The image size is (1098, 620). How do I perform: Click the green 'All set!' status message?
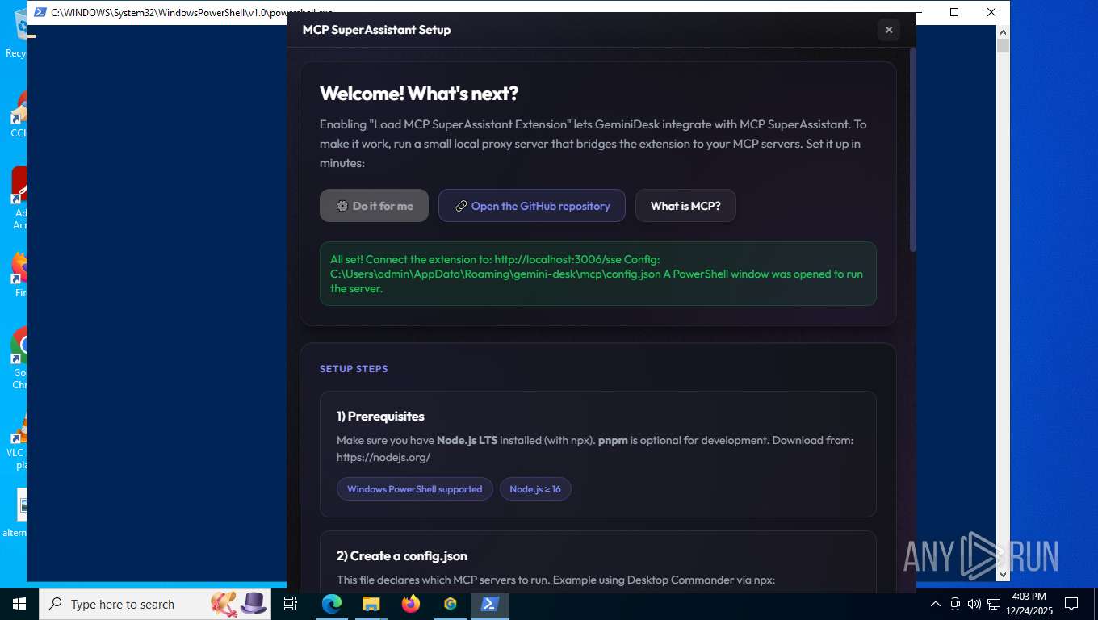pyautogui.click(x=598, y=274)
